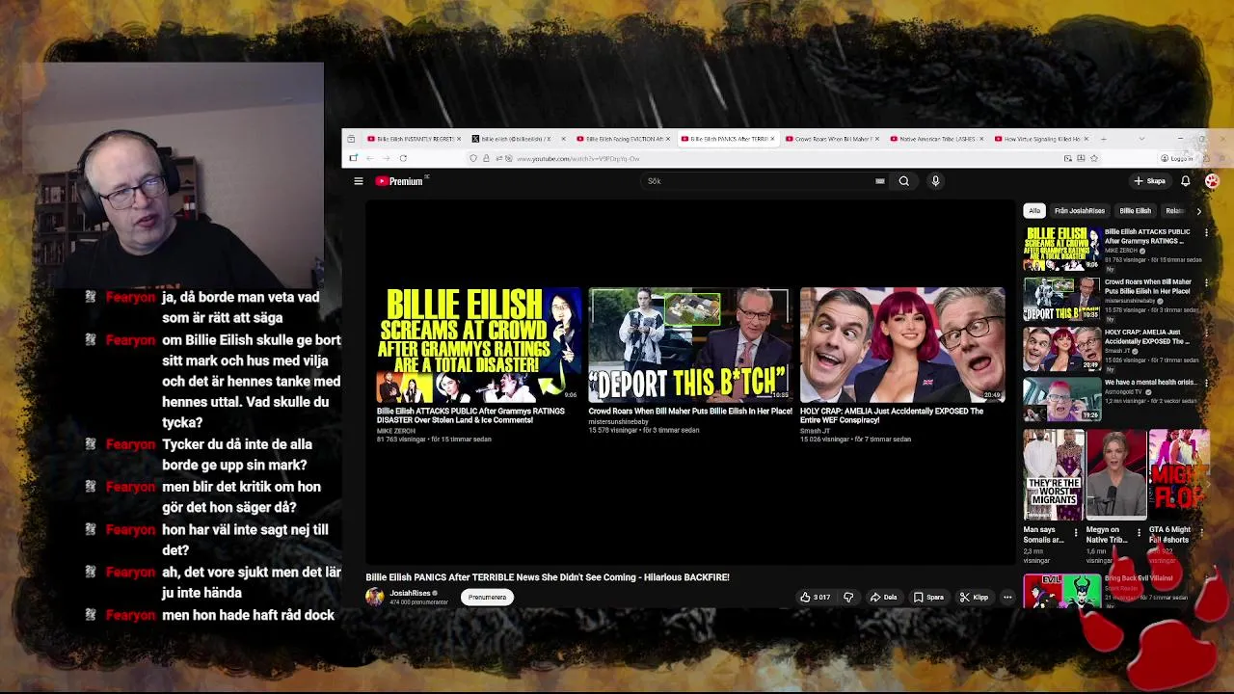Open options for sidebar 'HOLY CRAP: AMELIA' video

pyautogui.click(x=1206, y=333)
